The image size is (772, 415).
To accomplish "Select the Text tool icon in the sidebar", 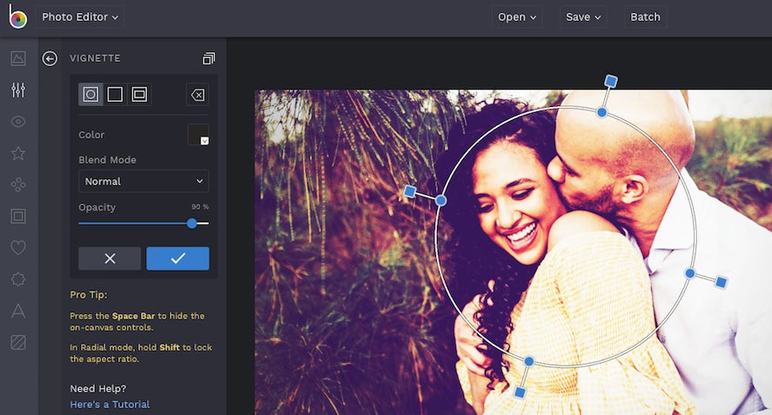I will tap(18, 311).
